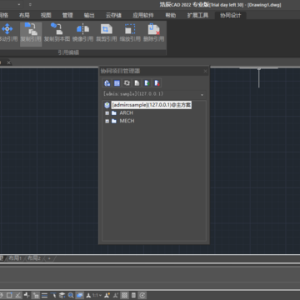The height and width of the screenshot is (300, 300).
Task: Toggle the grid display icon near status bar end
Action: tap(125, 295)
